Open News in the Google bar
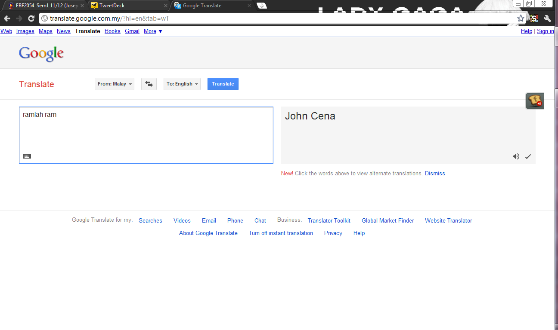This screenshot has width=558, height=330. 64,31
